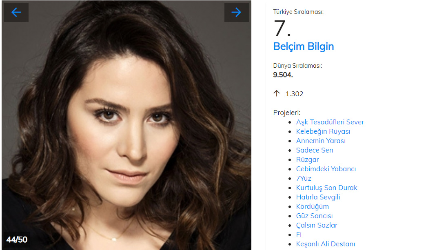437x250 pixels.
Task: Open the Sadece Sen link
Action: tap(314, 150)
